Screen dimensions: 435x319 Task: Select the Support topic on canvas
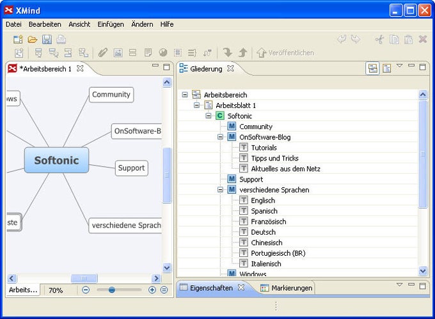tap(132, 168)
